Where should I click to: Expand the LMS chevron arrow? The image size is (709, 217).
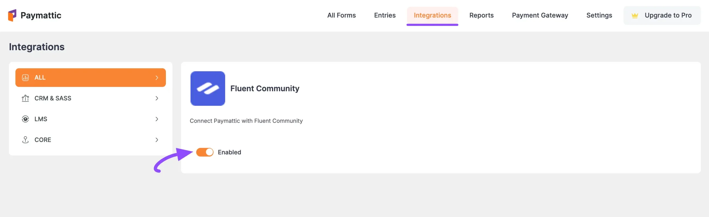pyautogui.click(x=157, y=119)
